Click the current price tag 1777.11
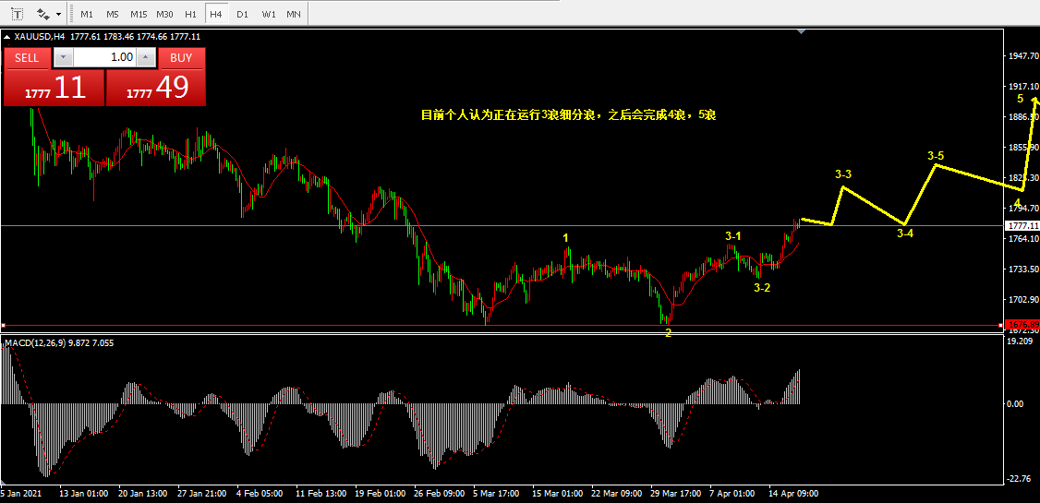The image size is (1040, 503). pos(1022,226)
